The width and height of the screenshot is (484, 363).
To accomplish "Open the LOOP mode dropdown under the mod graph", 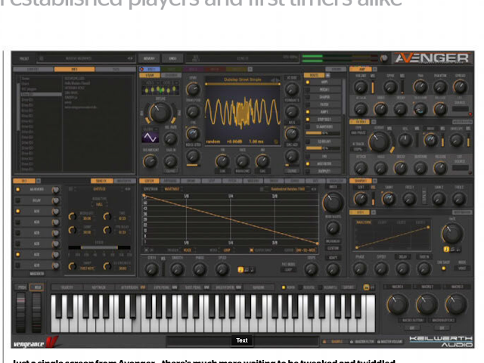I will (227, 250).
